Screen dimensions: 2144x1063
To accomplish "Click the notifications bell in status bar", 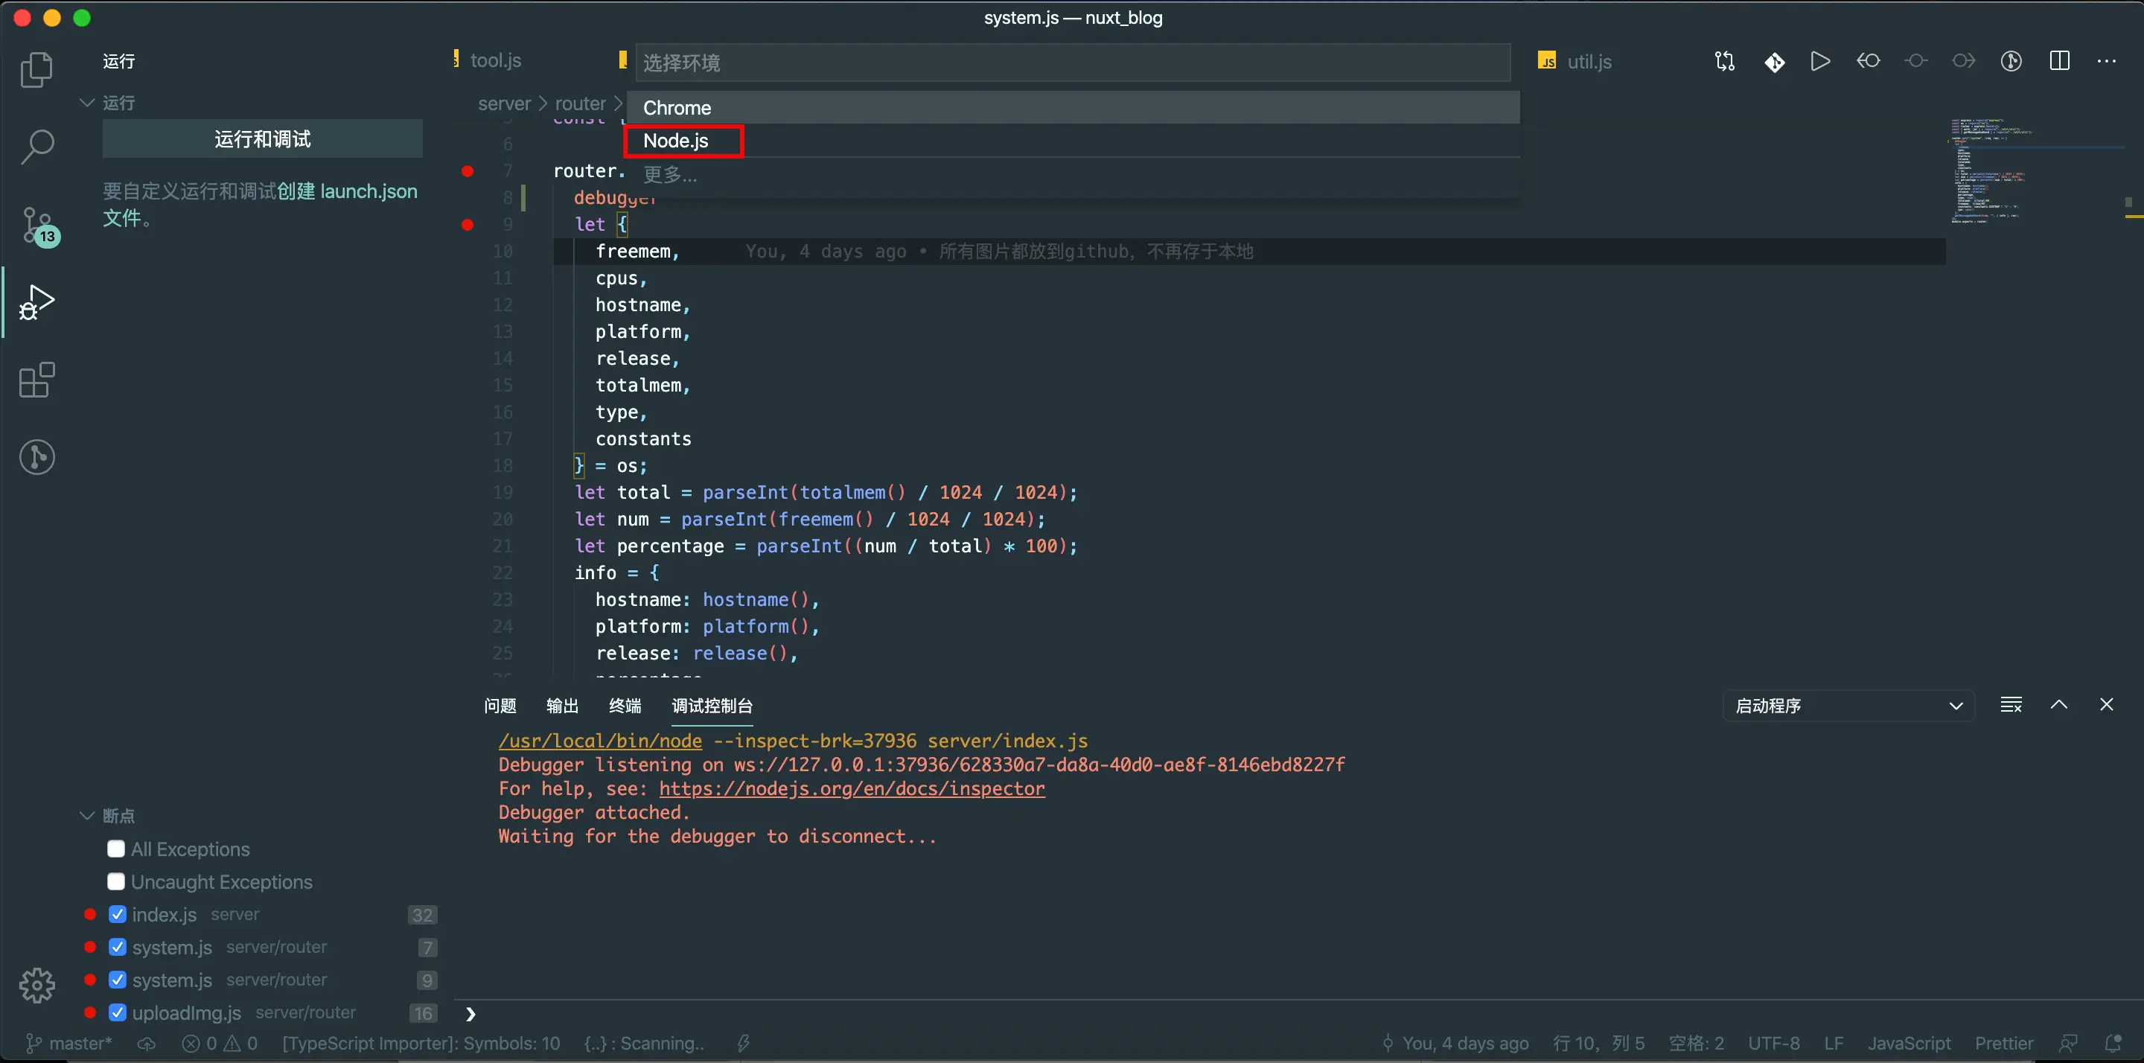I will [2113, 1043].
